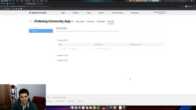
Task: Click the Spotlight search icon in menu bar
Action: (189, 1)
